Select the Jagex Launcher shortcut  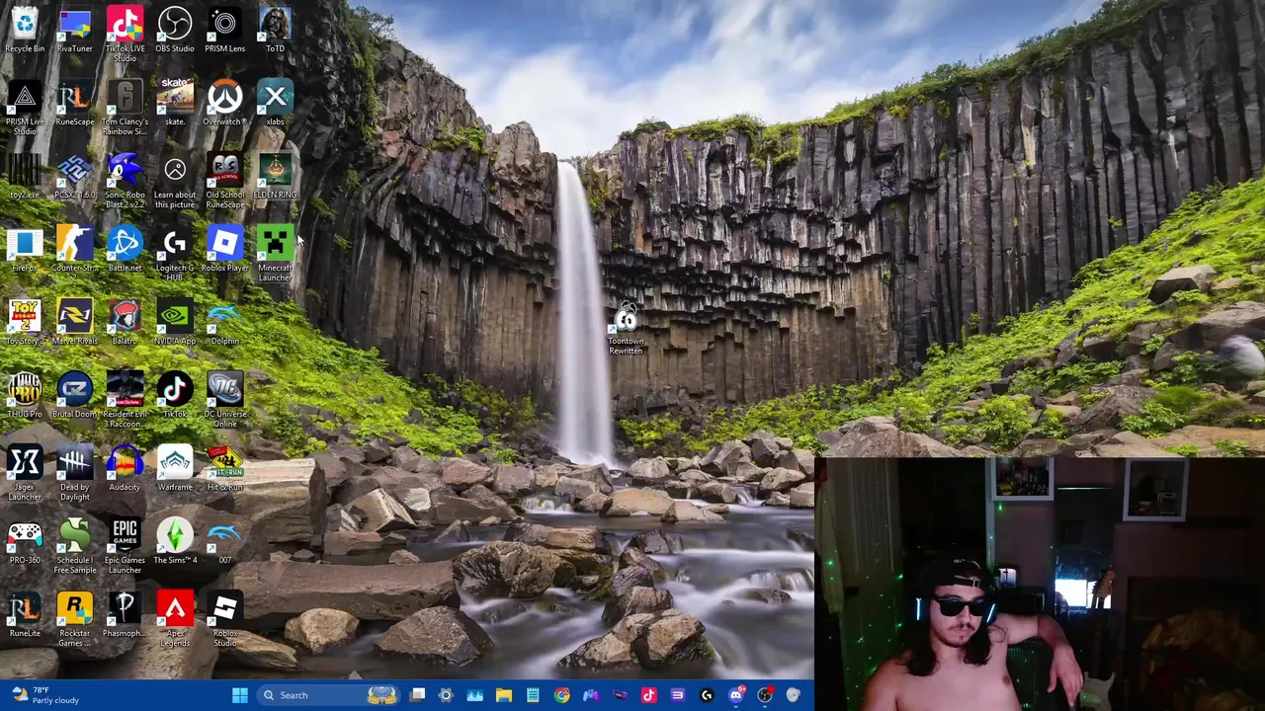25,473
